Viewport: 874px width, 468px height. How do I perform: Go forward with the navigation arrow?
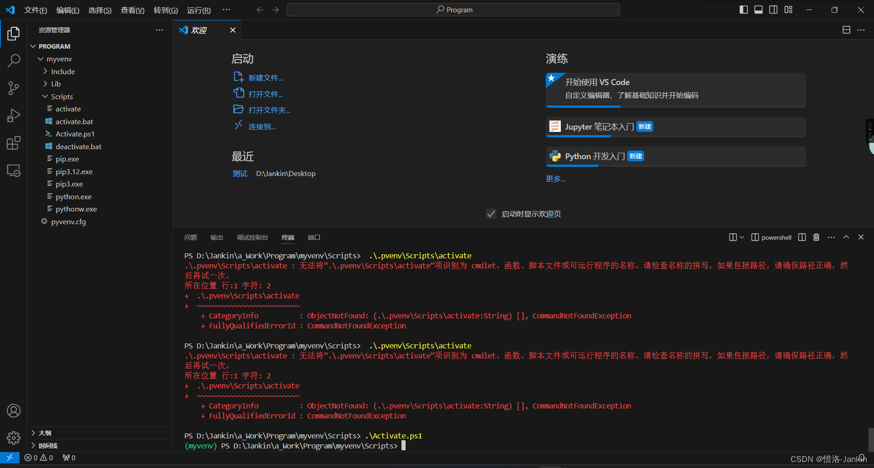[x=275, y=10]
